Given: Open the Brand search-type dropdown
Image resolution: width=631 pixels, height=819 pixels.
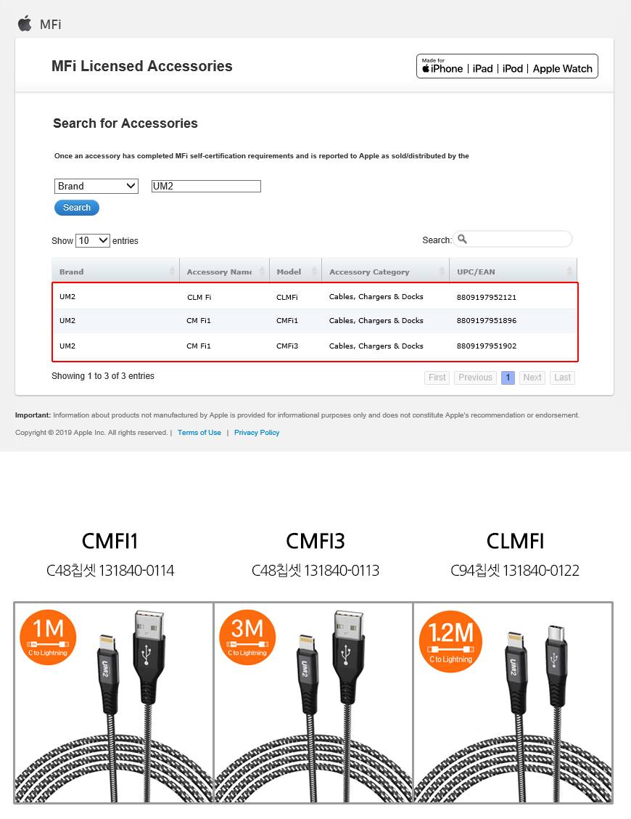Looking at the screenshot, I should (96, 186).
